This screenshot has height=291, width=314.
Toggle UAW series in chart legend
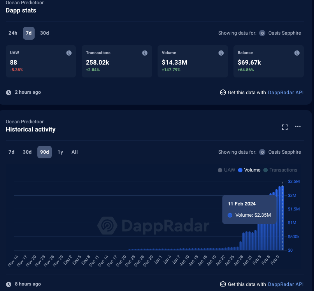226,170
